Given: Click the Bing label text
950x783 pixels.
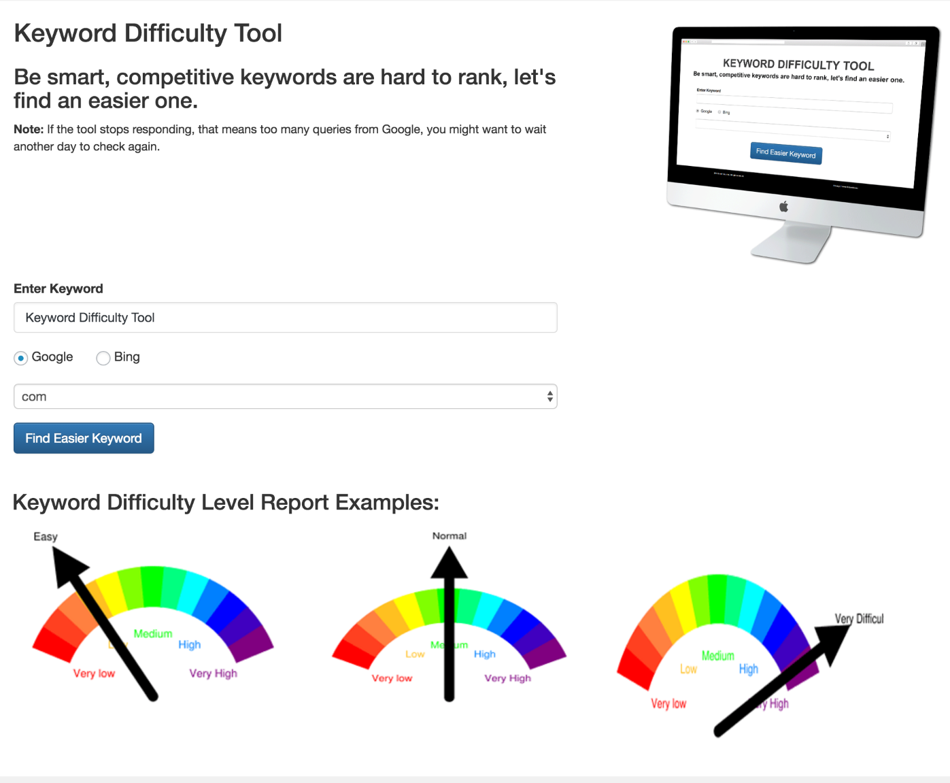Looking at the screenshot, I should coord(127,357).
